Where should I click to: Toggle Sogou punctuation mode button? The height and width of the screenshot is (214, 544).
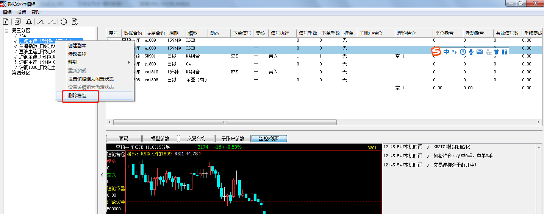click(454, 52)
